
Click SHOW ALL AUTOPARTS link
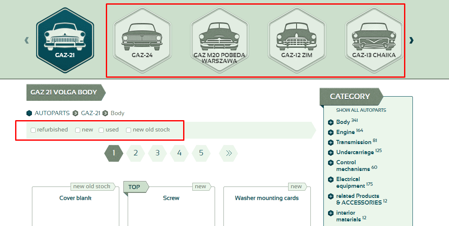click(361, 110)
